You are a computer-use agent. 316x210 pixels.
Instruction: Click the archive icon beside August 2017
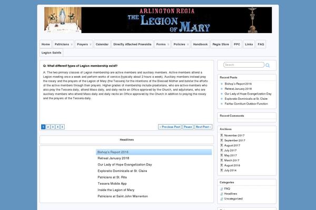(x=222, y=145)
